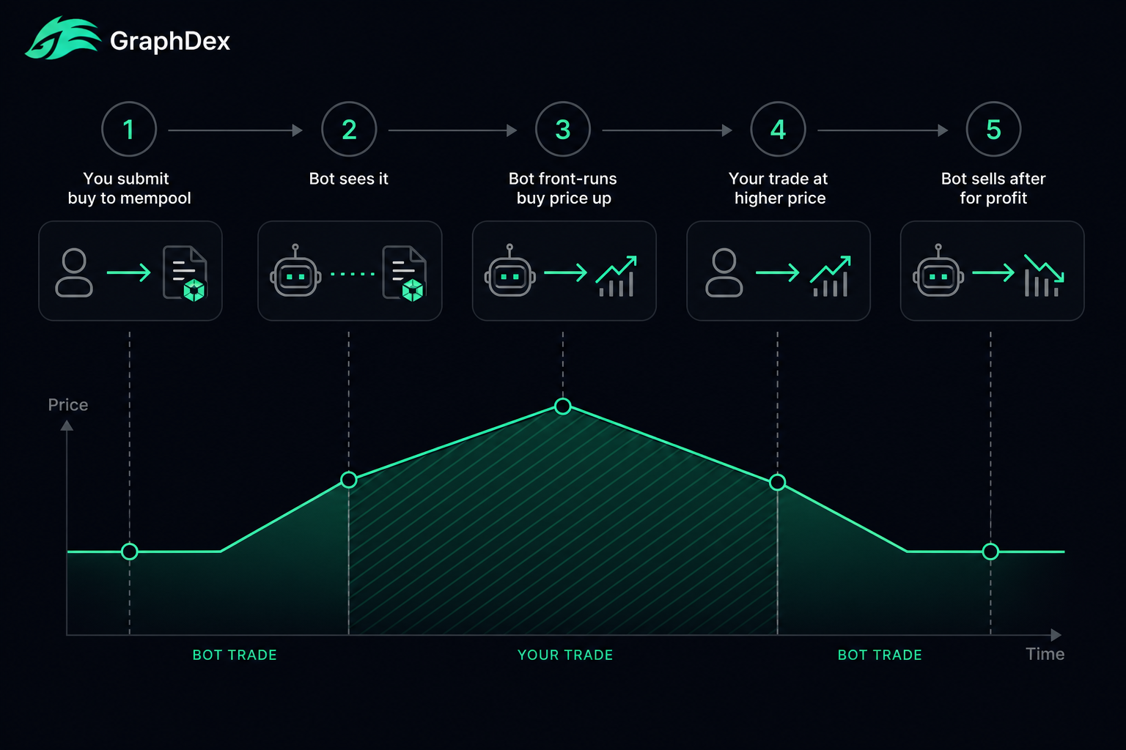Click the bot icon in the front-runs card
1126x750 pixels.
510,271
